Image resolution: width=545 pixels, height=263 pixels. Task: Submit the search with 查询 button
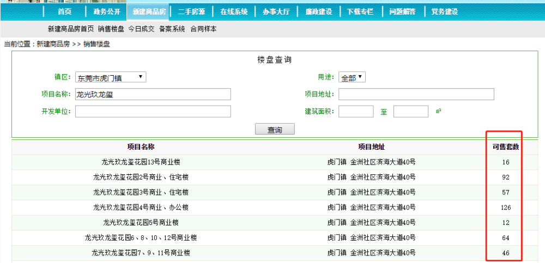tap(275, 129)
